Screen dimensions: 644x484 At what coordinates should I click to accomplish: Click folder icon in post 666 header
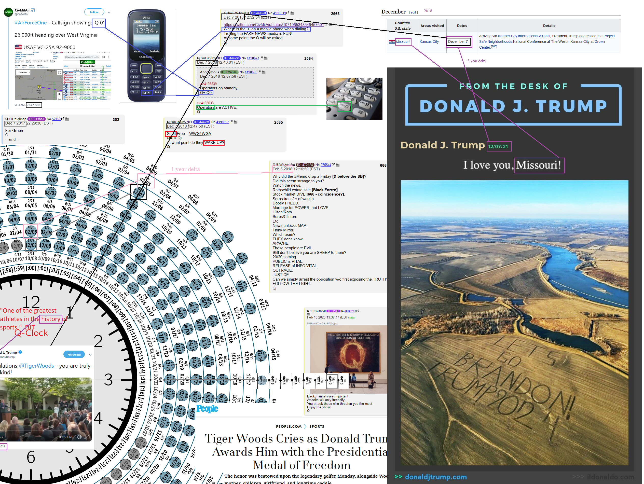(x=338, y=165)
